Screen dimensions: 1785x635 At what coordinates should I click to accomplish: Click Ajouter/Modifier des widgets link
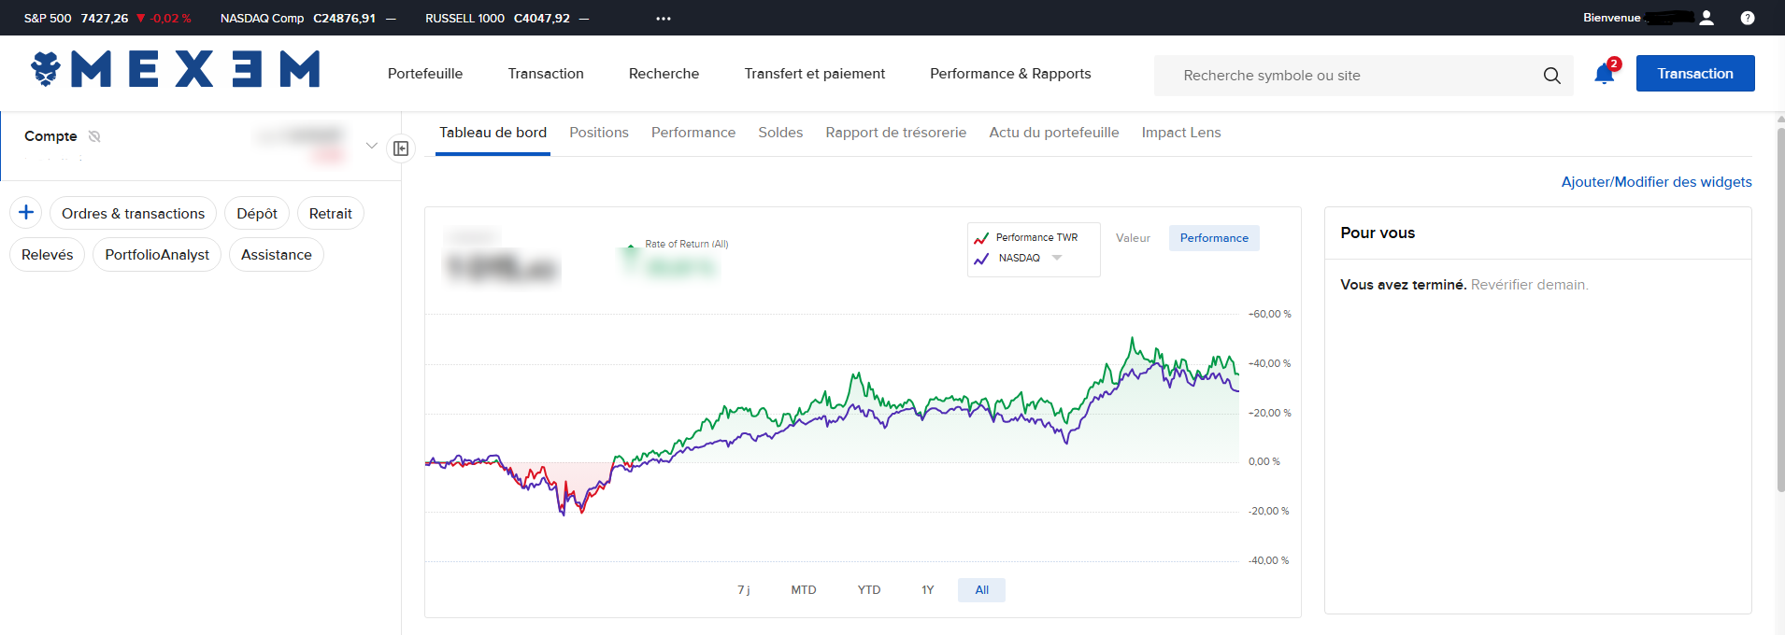coord(1656,182)
